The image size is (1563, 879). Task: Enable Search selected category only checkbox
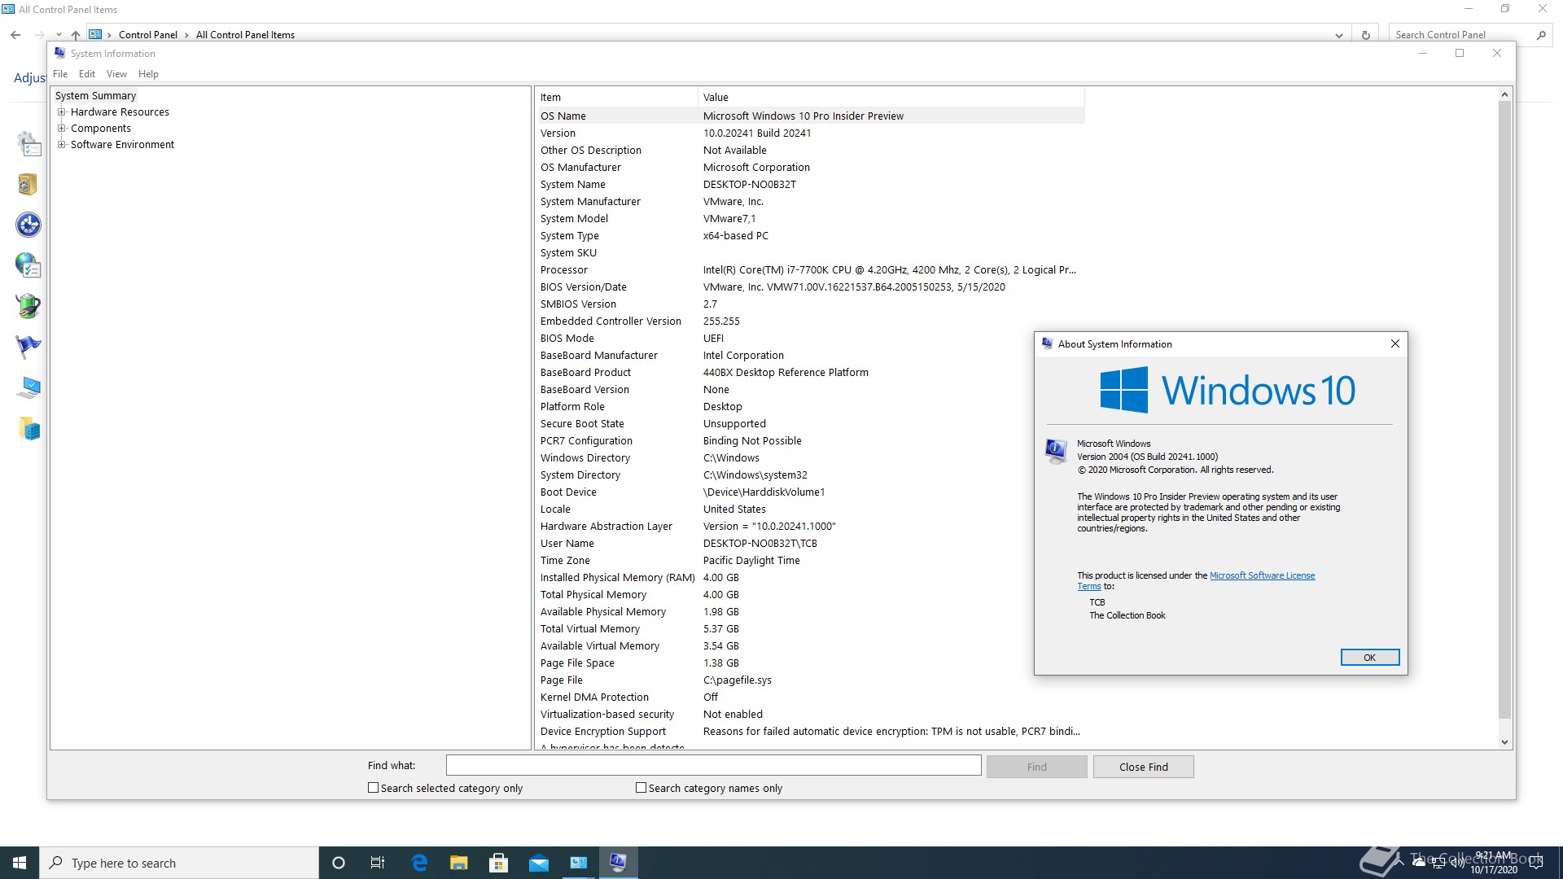click(373, 788)
